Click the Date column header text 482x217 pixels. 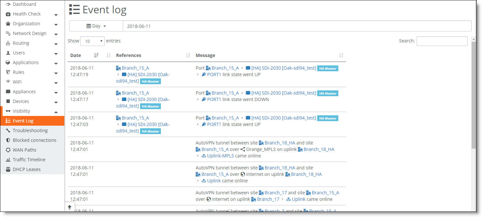pyautogui.click(x=76, y=55)
